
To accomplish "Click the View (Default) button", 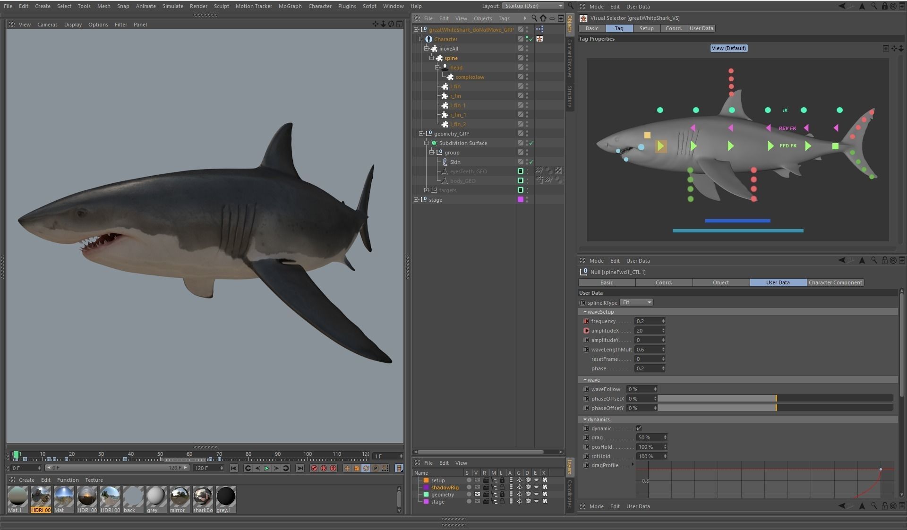I will click(729, 48).
